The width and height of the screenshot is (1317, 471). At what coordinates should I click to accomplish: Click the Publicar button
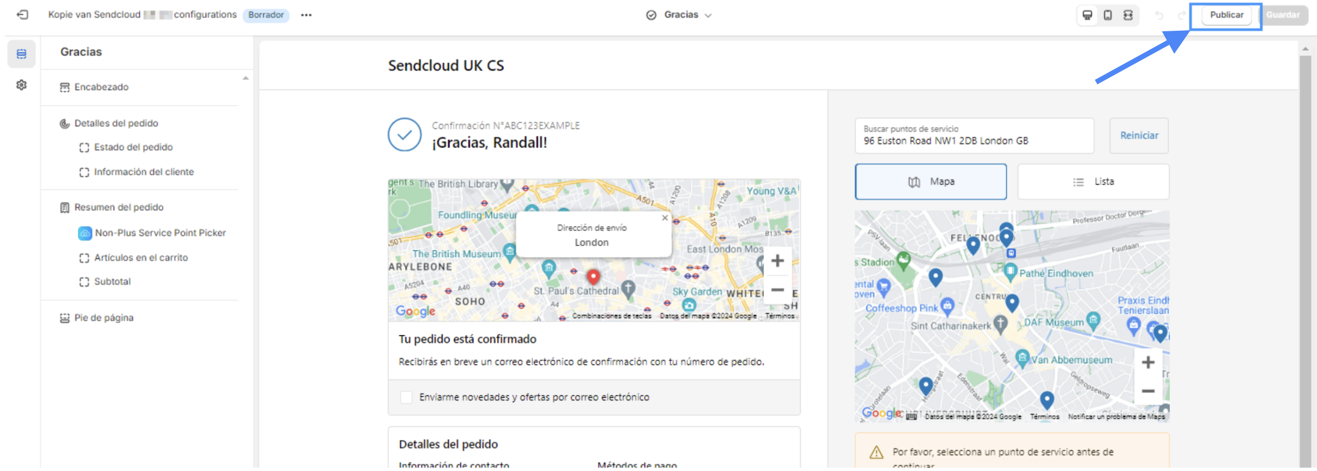tap(1226, 15)
